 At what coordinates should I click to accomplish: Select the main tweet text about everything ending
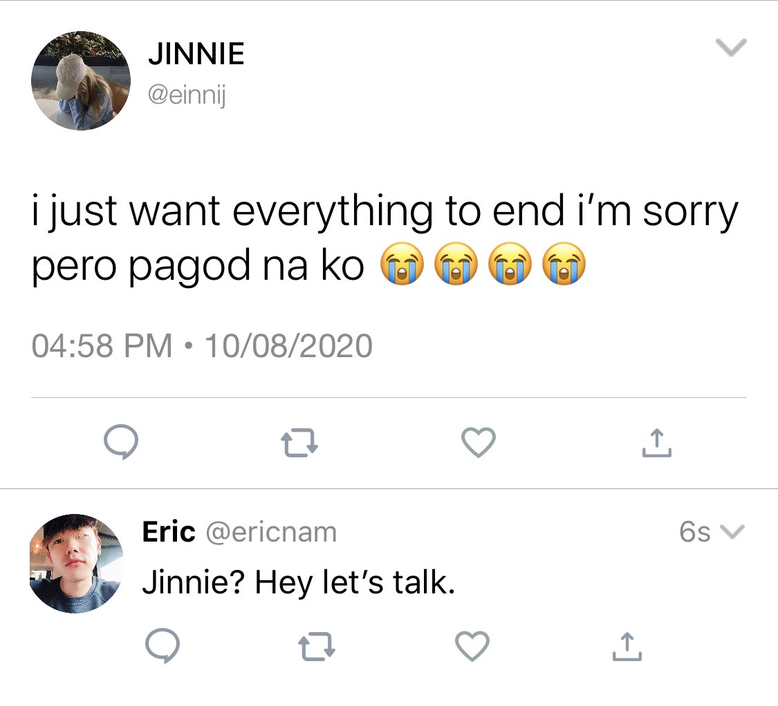tap(385, 238)
